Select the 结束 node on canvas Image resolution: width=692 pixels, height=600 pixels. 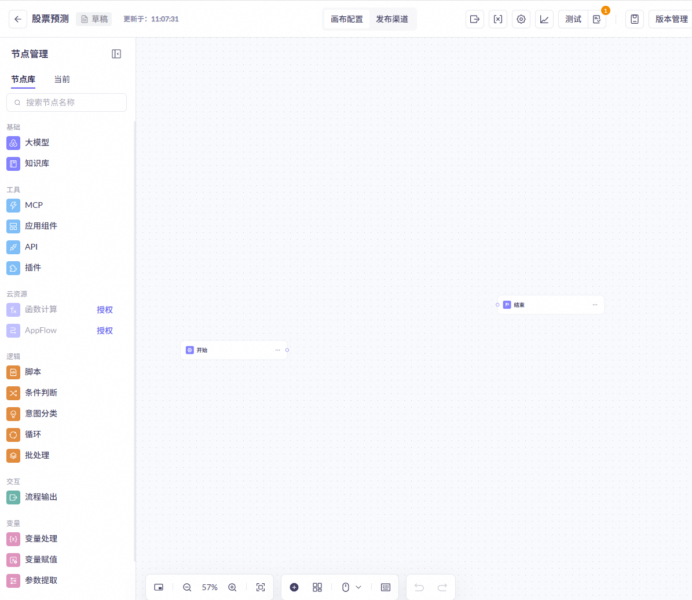click(x=551, y=305)
